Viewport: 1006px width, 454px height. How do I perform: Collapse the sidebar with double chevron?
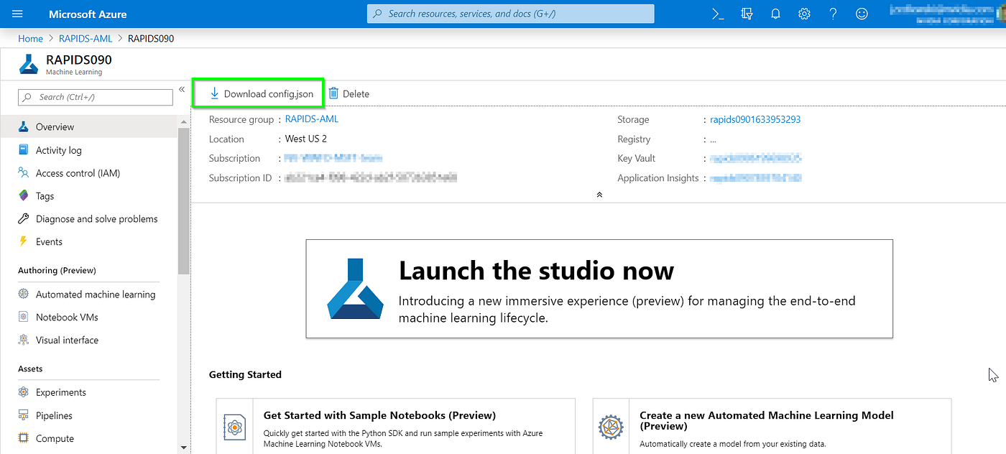(182, 89)
